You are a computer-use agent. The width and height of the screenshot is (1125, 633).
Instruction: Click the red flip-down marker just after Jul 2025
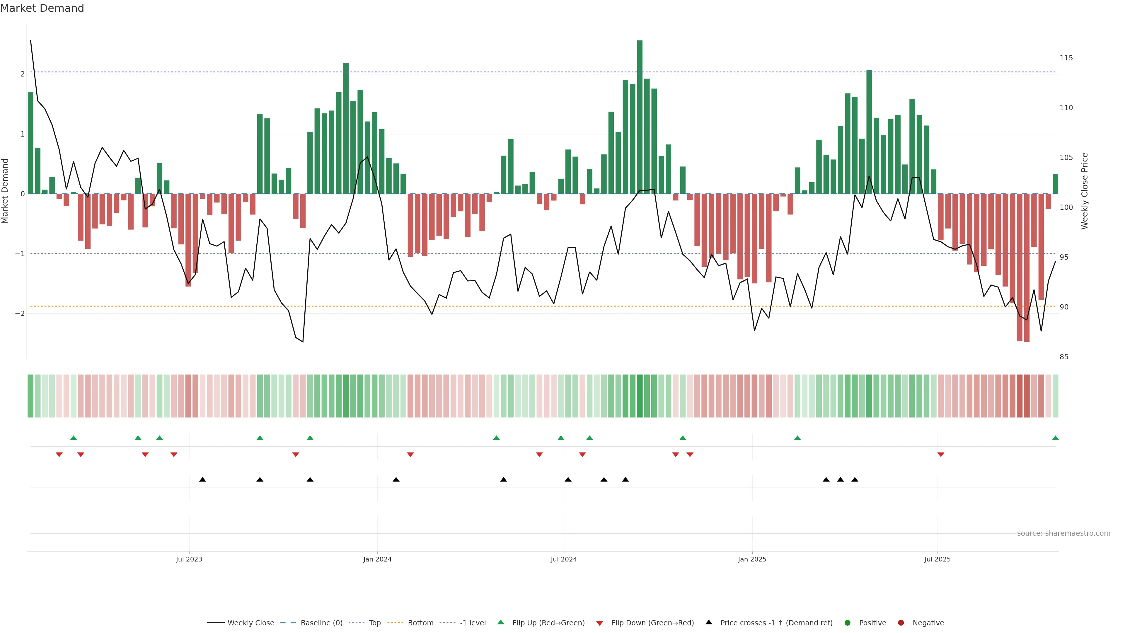[x=941, y=455]
